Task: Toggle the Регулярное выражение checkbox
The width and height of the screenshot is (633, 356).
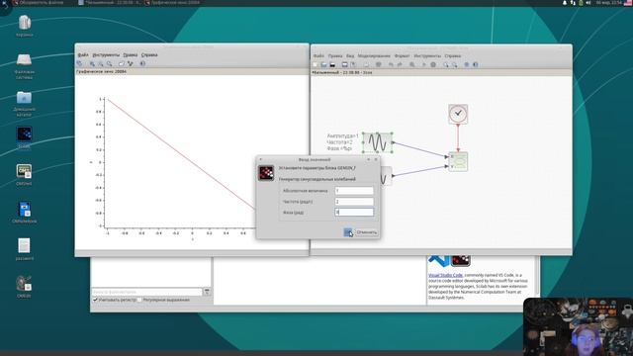Action: 139,300
